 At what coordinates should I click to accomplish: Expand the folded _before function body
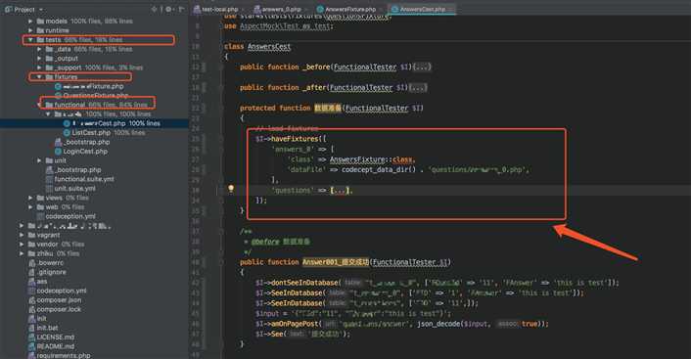coord(422,67)
